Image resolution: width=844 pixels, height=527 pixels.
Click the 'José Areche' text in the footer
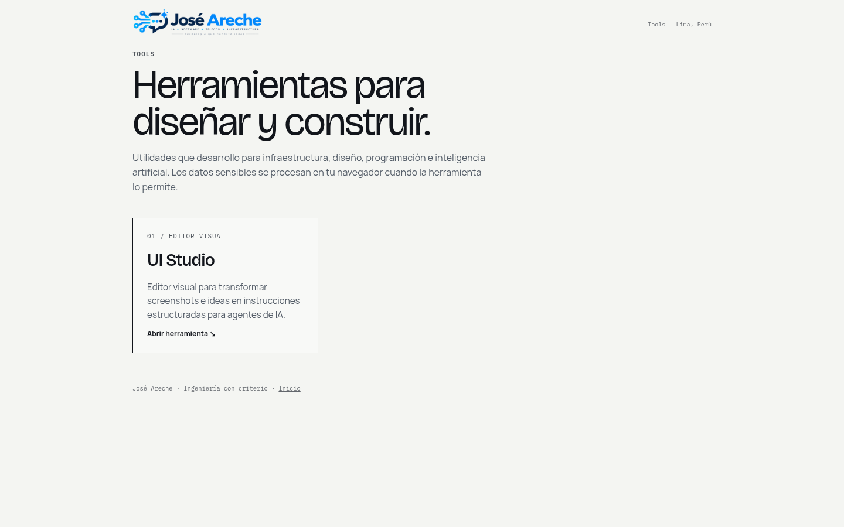pyautogui.click(x=152, y=389)
